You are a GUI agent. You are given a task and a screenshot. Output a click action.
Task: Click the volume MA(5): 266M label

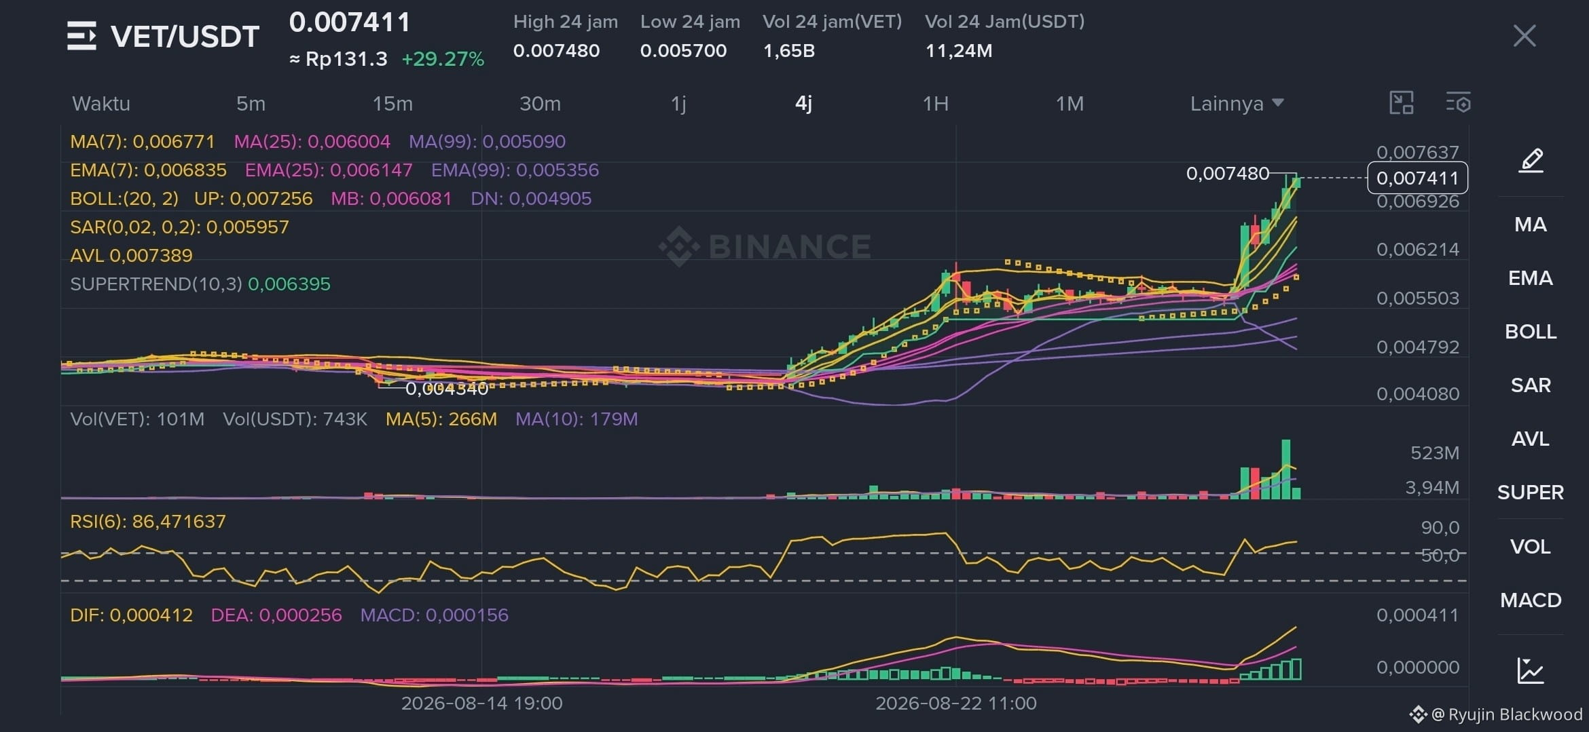pos(441,419)
